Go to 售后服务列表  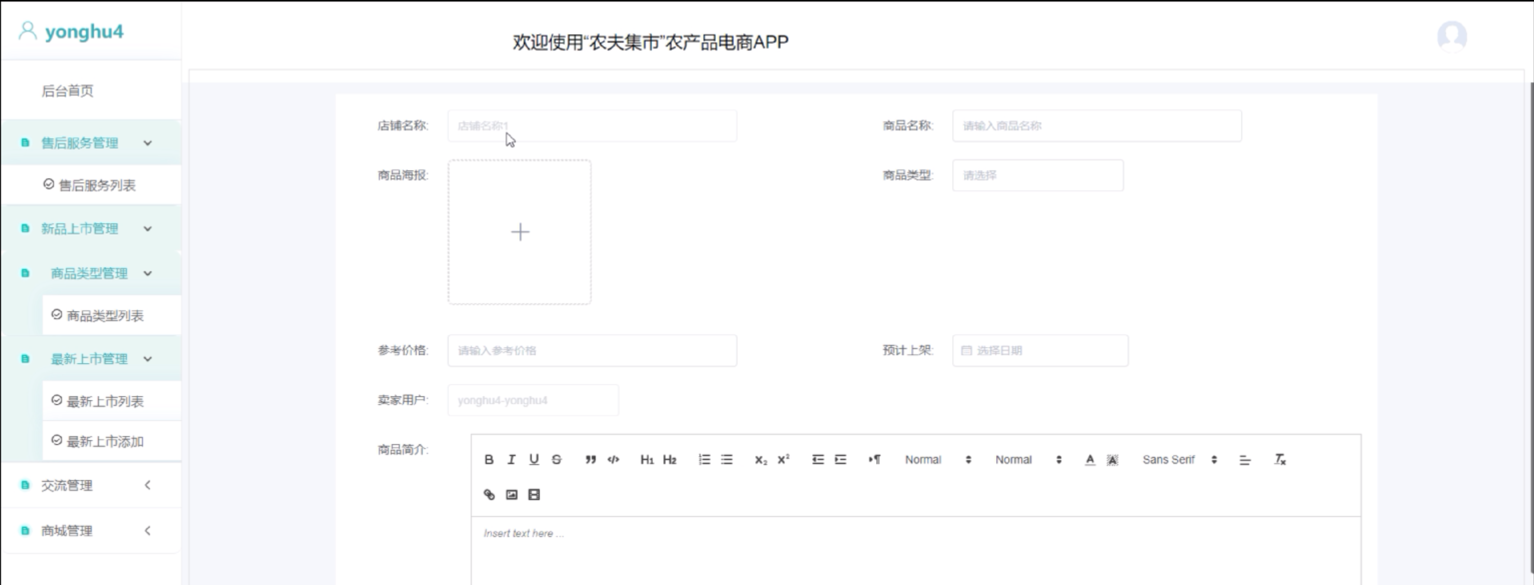97,186
